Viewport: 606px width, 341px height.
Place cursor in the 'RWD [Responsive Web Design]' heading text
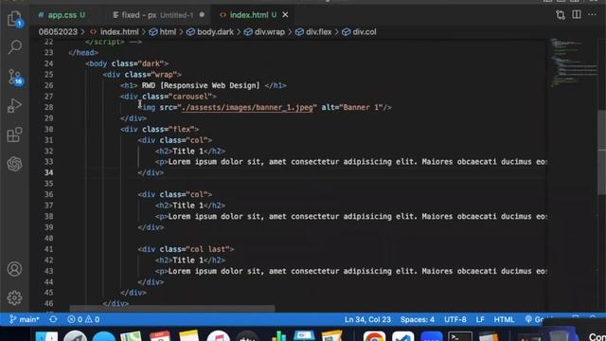(x=201, y=85)
